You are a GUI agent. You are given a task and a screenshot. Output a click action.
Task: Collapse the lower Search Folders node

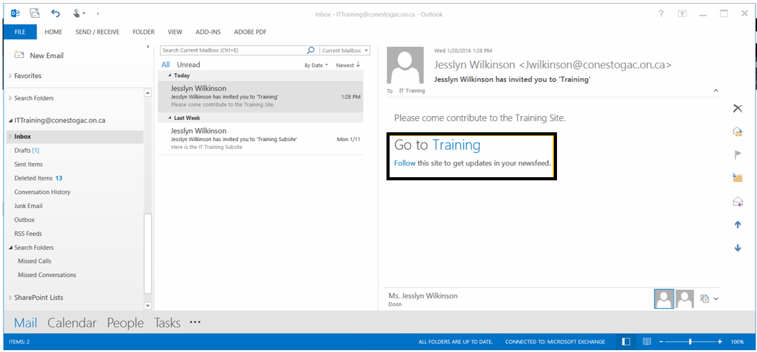point(10,247)
